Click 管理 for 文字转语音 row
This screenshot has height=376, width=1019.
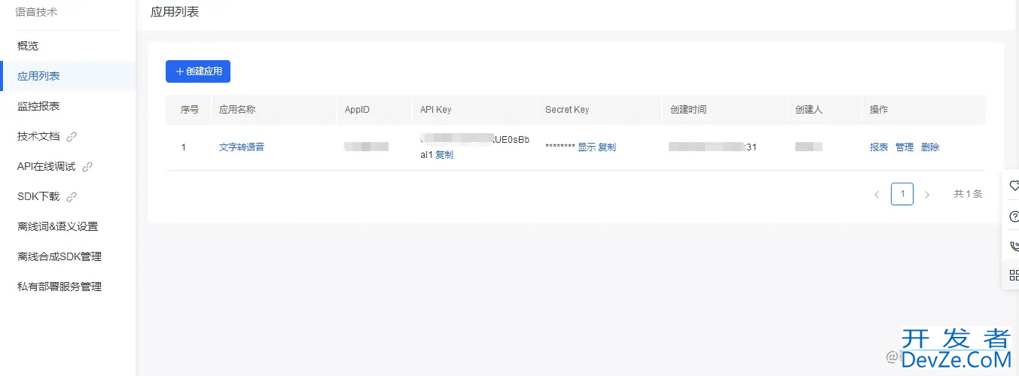905,147
